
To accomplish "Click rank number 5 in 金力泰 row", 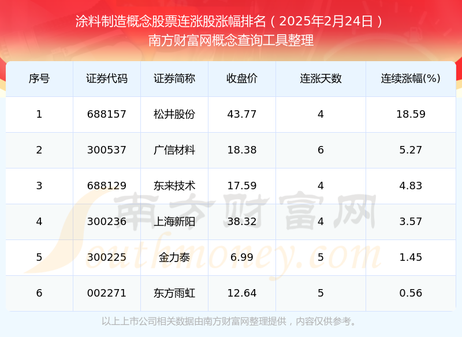I will pyautogui.click(x=39, y=257).
